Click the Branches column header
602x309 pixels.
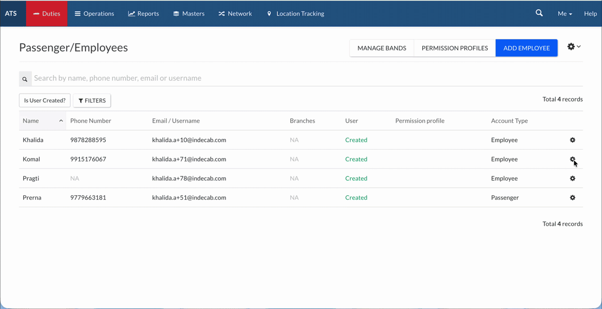point(302,121)
